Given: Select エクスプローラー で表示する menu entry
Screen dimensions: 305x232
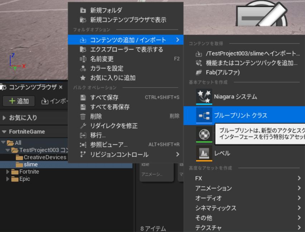Looking at the screenshot, I should (126, 49).
